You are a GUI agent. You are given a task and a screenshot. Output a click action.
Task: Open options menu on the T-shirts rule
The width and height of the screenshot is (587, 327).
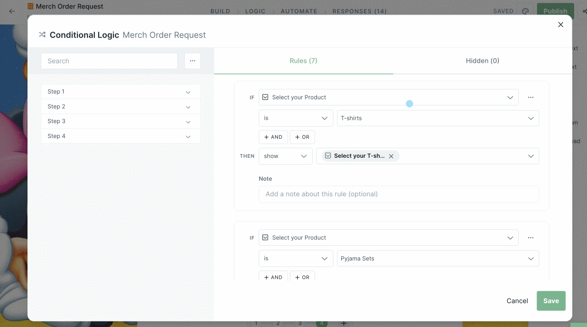coord(531,97)
